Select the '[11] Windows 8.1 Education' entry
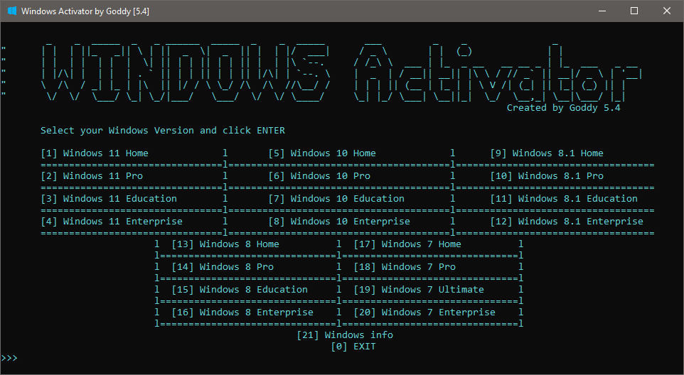Image resolution: width=684 pixels, height=375 pixels. (x=564, y=199)
